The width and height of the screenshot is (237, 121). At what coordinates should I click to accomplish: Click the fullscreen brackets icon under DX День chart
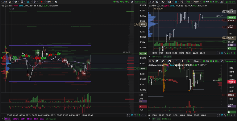click(x=218, y=53)
